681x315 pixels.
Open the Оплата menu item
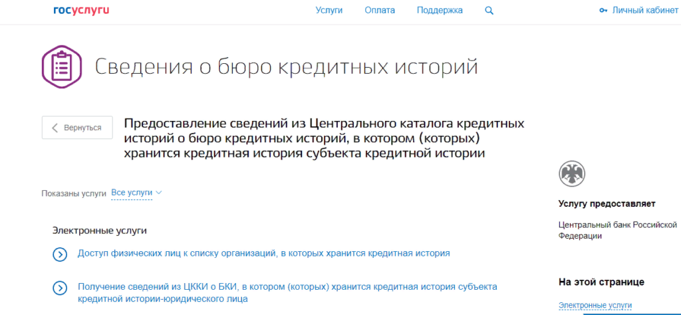[x=380, y=11]
